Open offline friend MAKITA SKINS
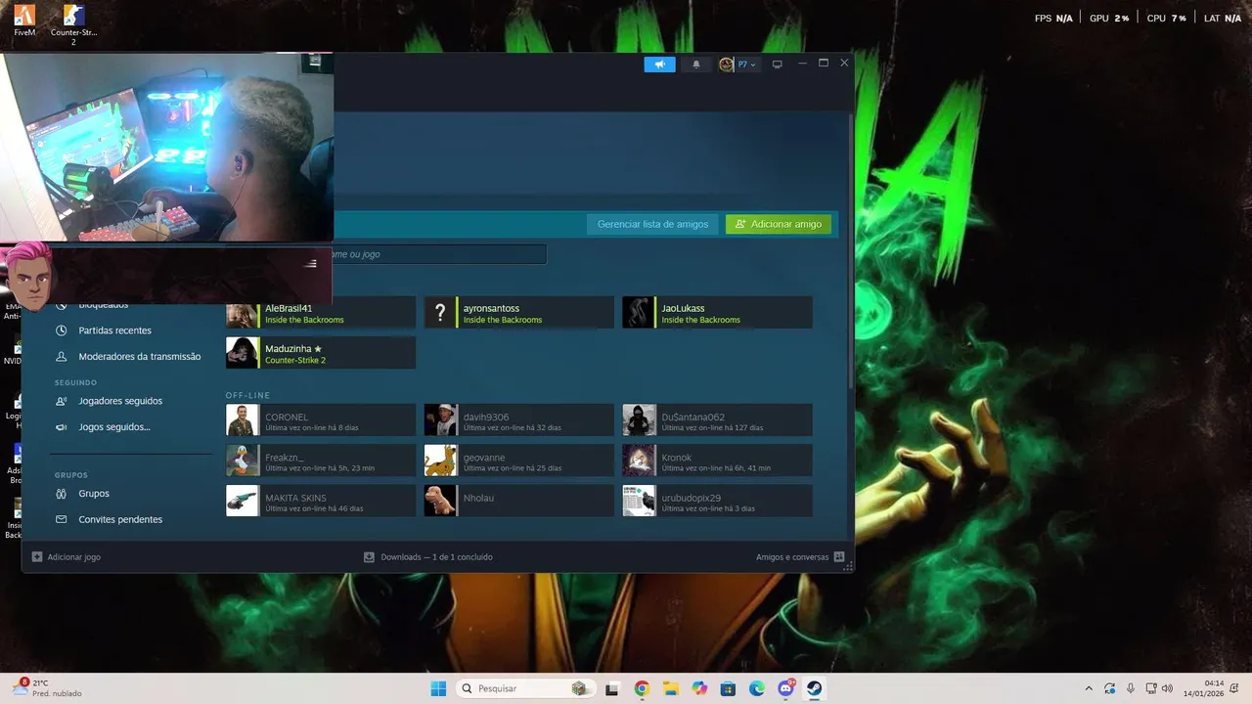 (321, 501)
